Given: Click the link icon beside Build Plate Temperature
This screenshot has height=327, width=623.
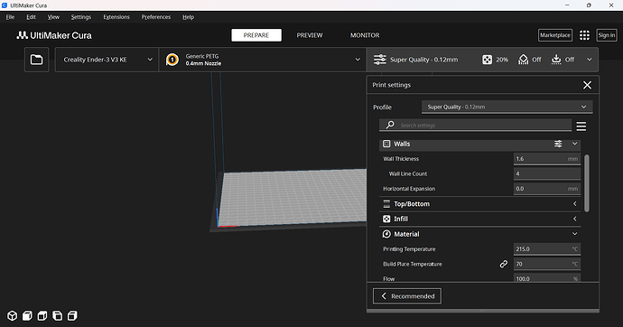Looking at the screenshot, I should click(504, 264).
